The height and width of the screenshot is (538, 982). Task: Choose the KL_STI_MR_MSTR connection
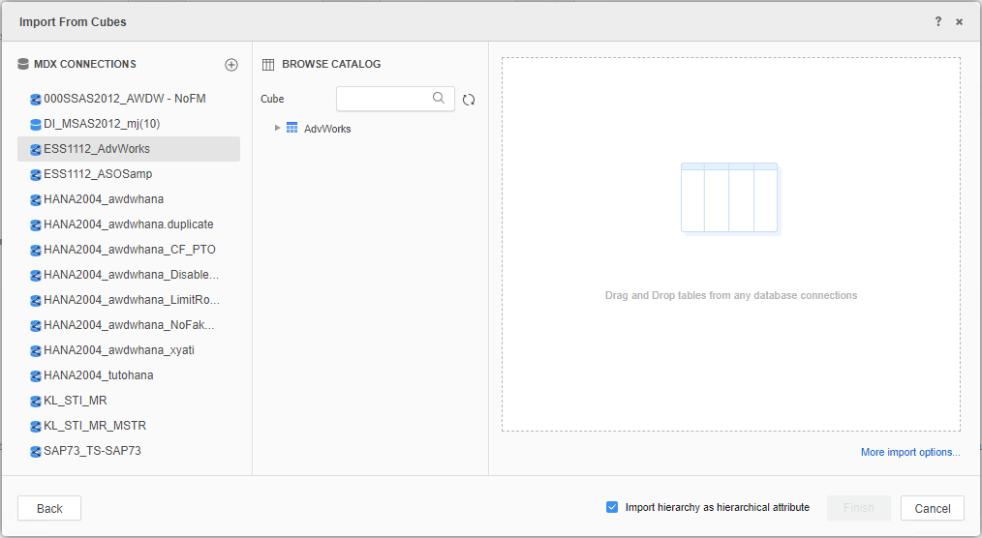tap(95, 426)
